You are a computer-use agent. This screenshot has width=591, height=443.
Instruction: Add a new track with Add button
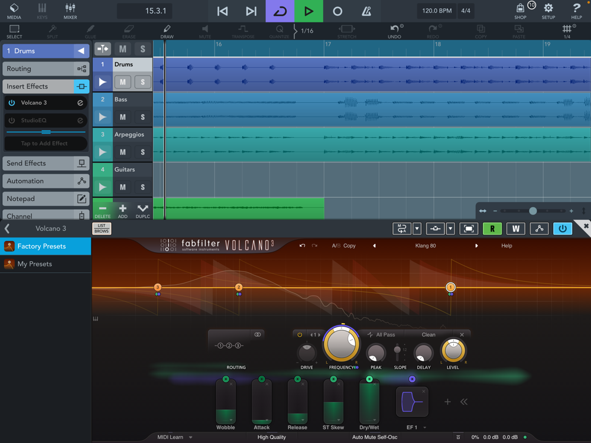point(122,211)
